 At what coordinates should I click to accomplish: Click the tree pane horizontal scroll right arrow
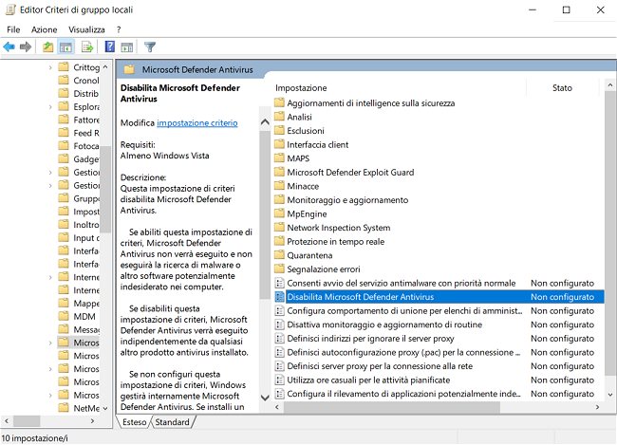pyautogui.click(x=92, y=421)
